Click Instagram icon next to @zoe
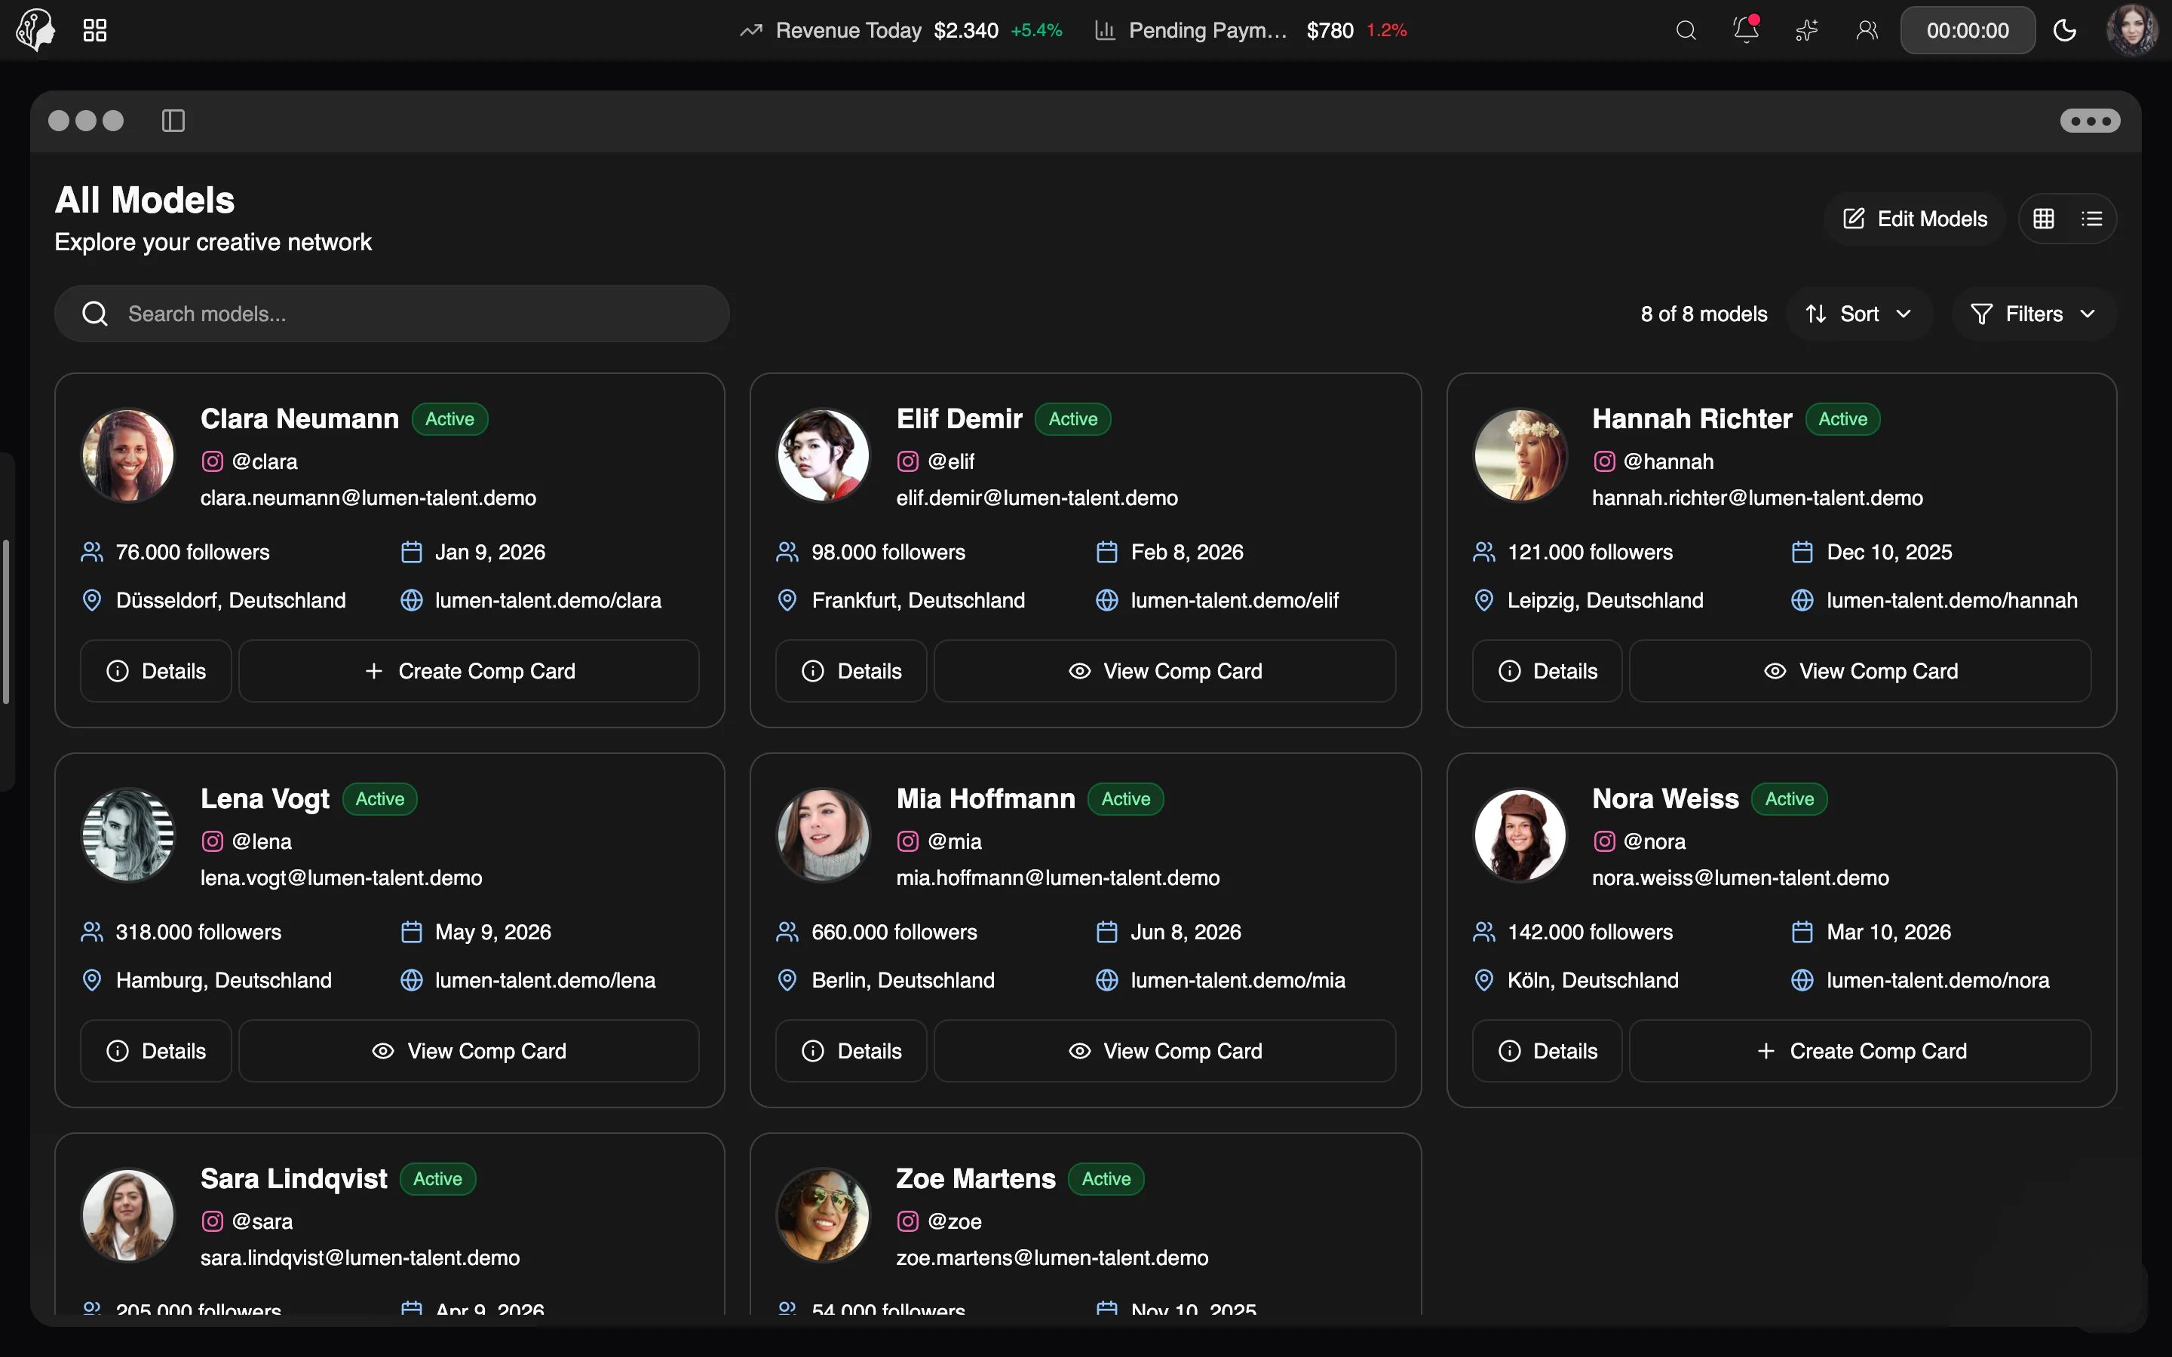 [908, 1221]
